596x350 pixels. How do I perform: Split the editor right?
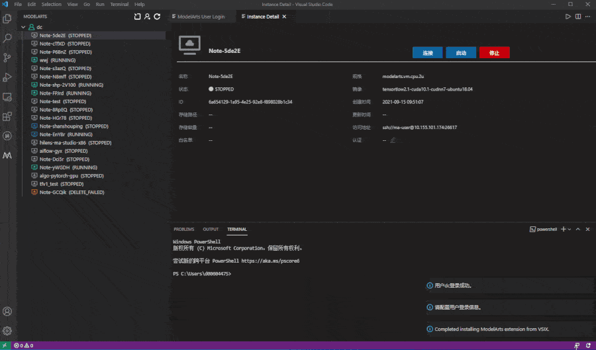coord(578,17)
